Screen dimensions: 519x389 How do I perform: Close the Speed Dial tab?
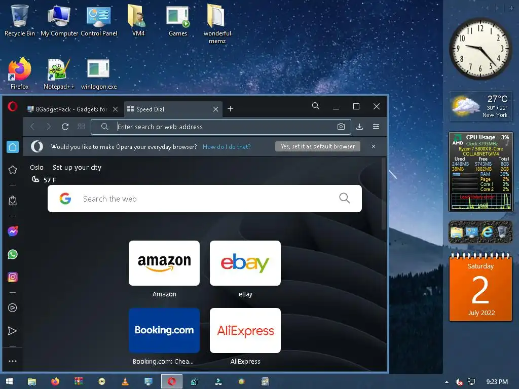pos(215,109)
